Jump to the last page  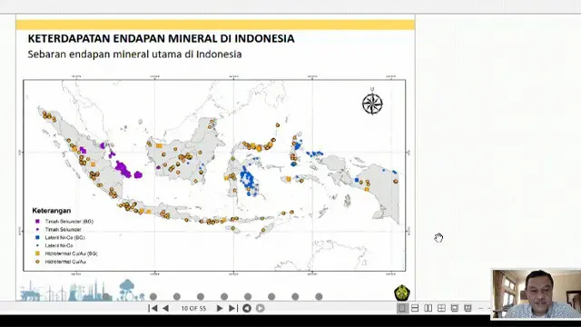click(x=232, y=308)
